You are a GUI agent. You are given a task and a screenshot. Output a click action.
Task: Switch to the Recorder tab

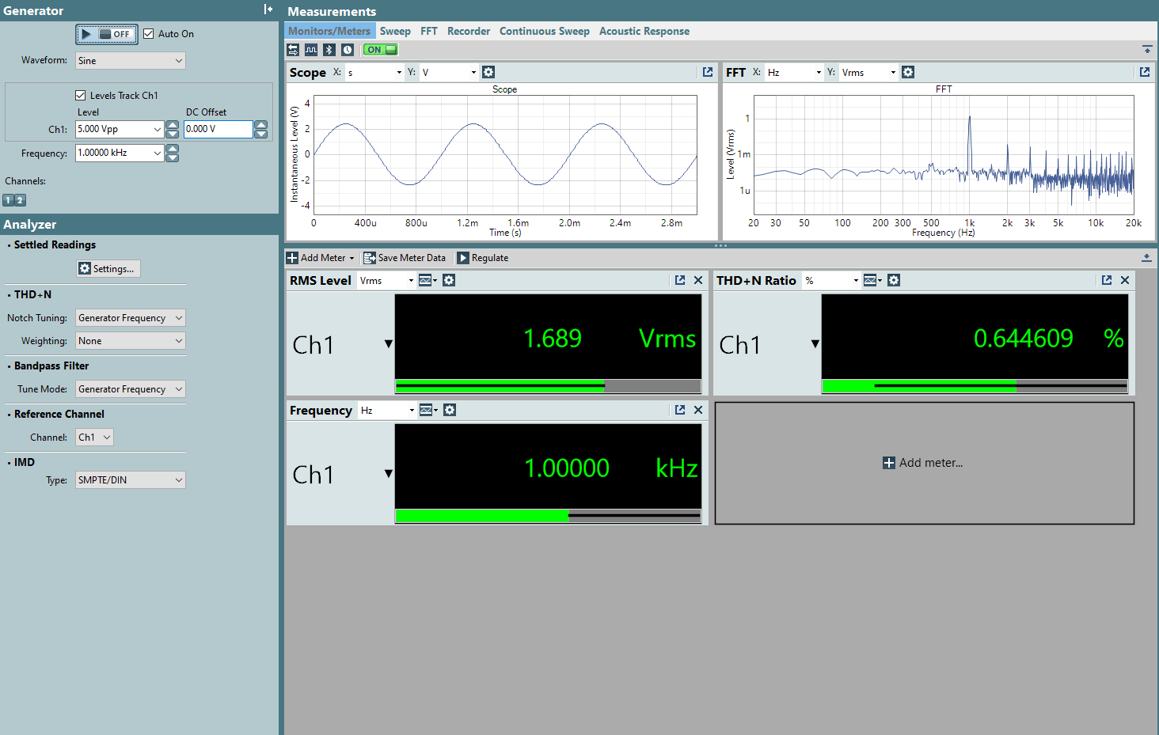click(469, 32)
